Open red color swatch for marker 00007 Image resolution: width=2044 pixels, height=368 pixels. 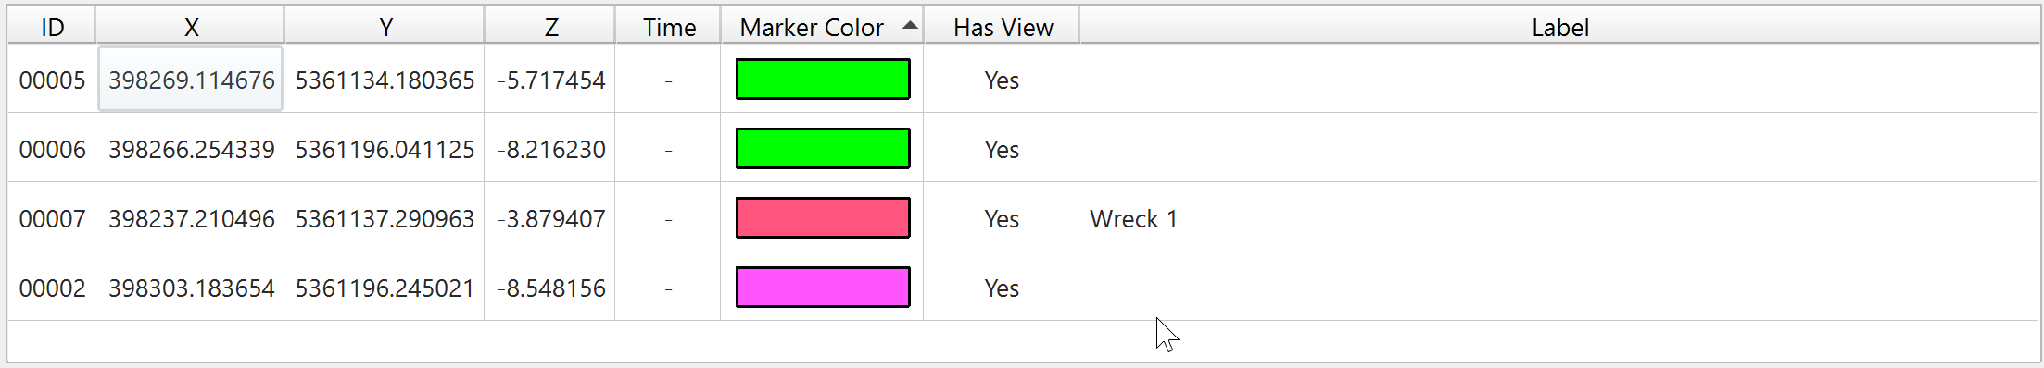coord(823,217)
